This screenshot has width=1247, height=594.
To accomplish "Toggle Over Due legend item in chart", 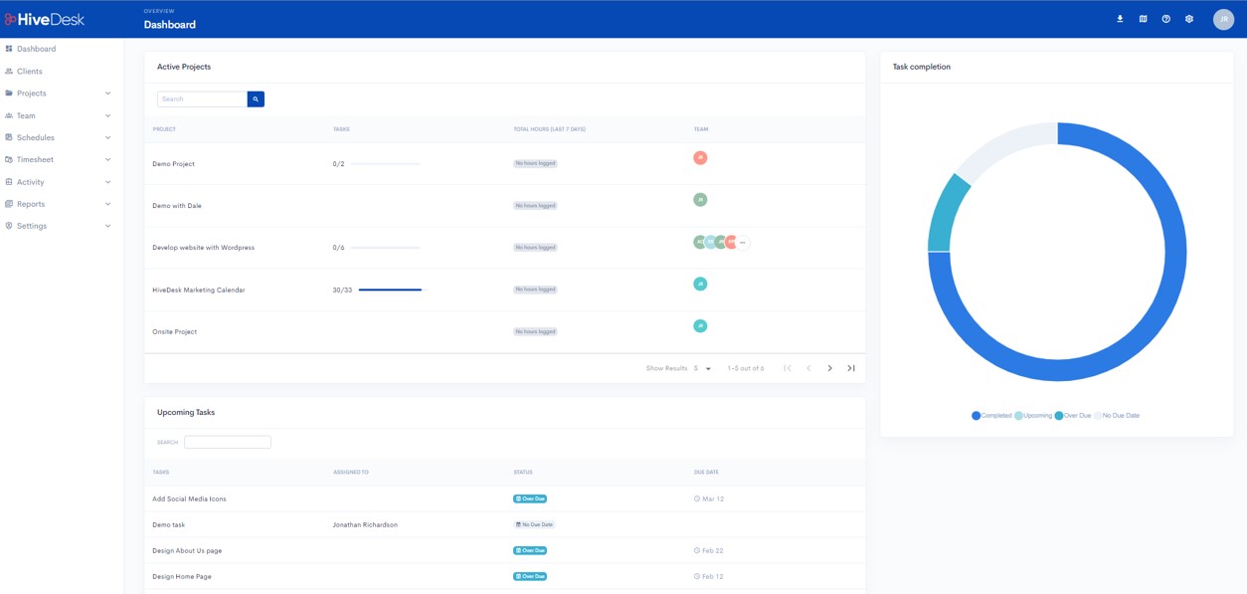I will coord(1072,416).
